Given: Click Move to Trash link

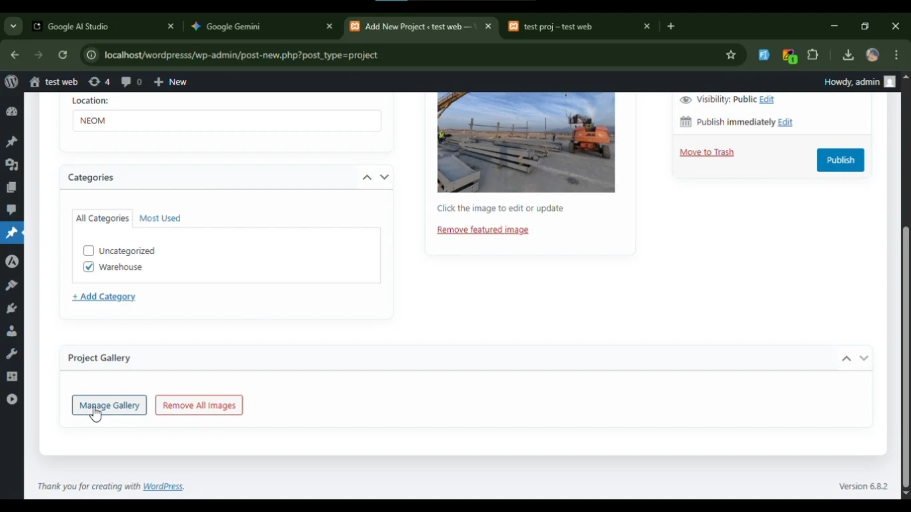Looking at the screenshot, I should click(x=706, y=152).
